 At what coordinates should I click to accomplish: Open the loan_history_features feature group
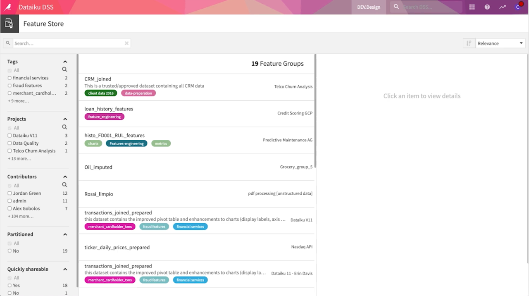pos(109,109)
